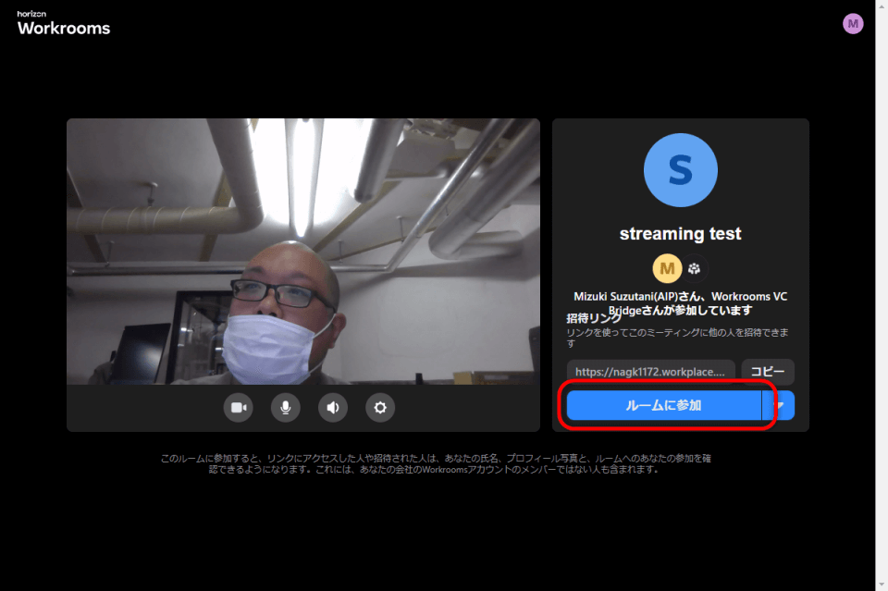Click the 招待リンク heading
Screen dimensions: 888x591
[x=593, y=318]
